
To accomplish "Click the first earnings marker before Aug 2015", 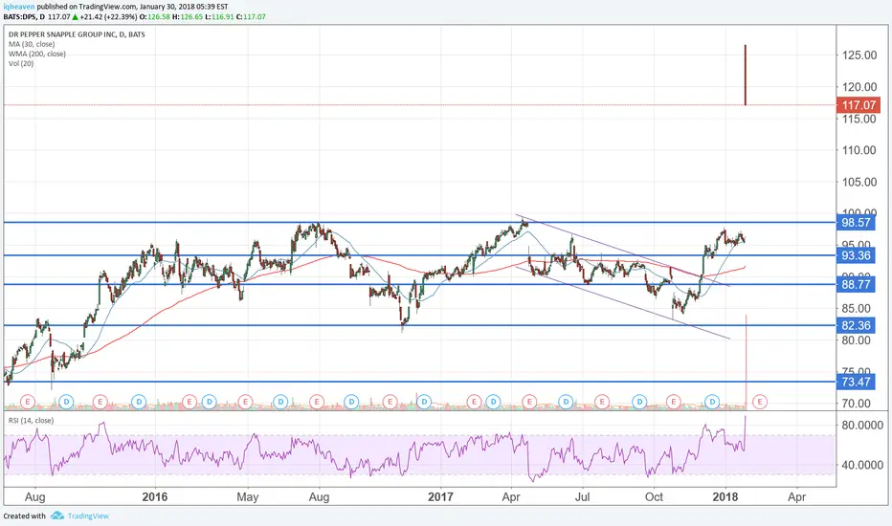I will tap(28, 402).
